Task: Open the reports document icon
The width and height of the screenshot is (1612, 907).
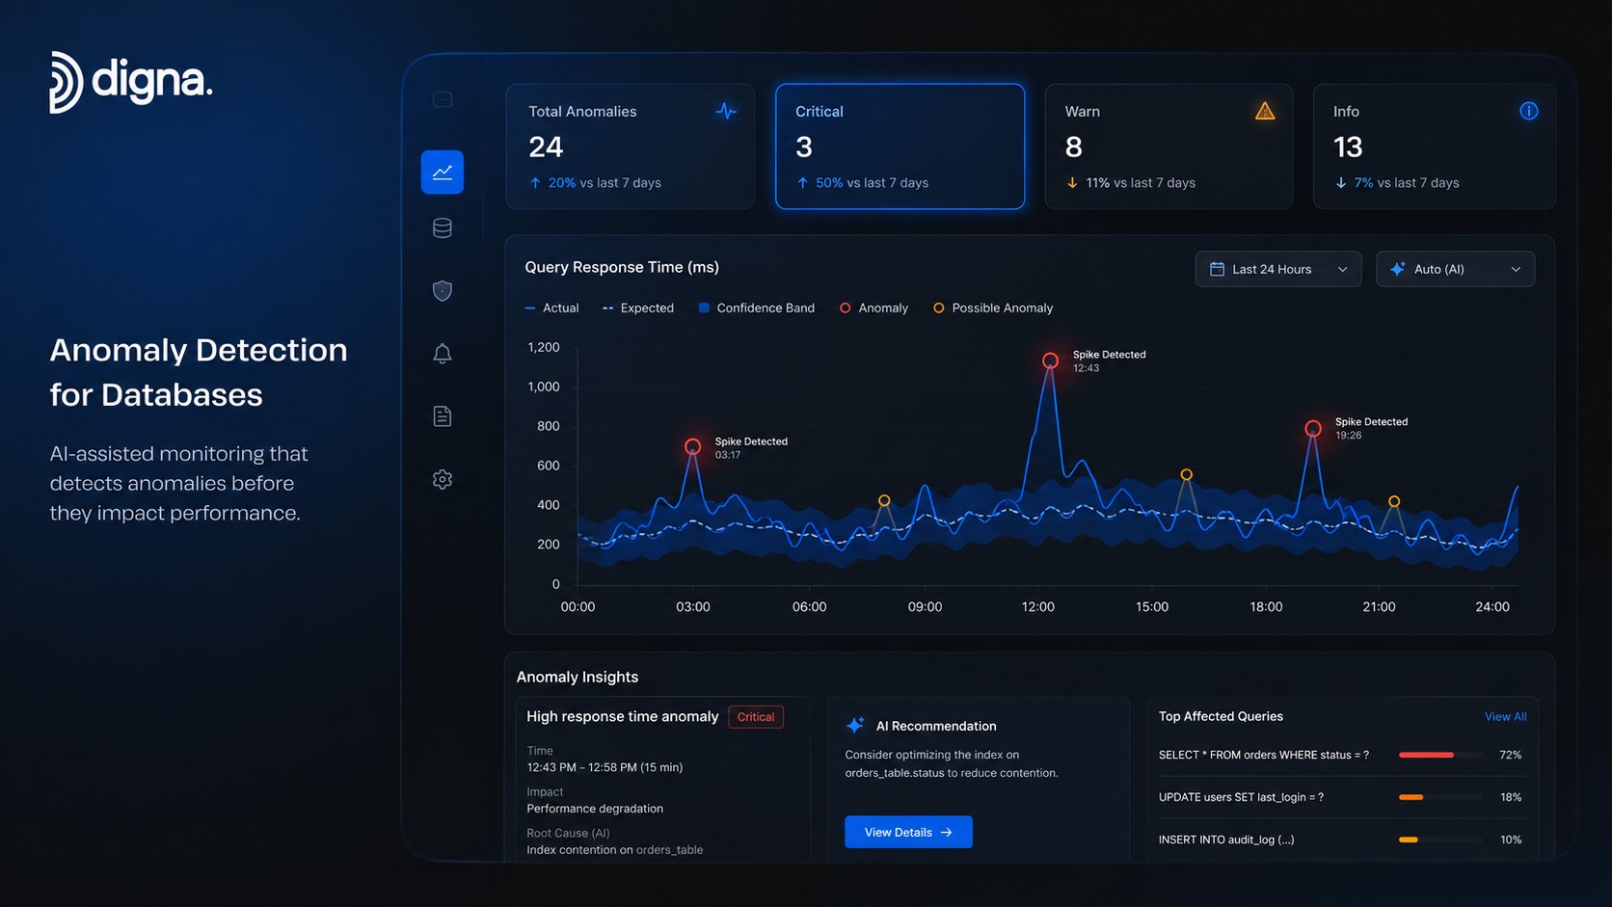Action: (443, 416)
